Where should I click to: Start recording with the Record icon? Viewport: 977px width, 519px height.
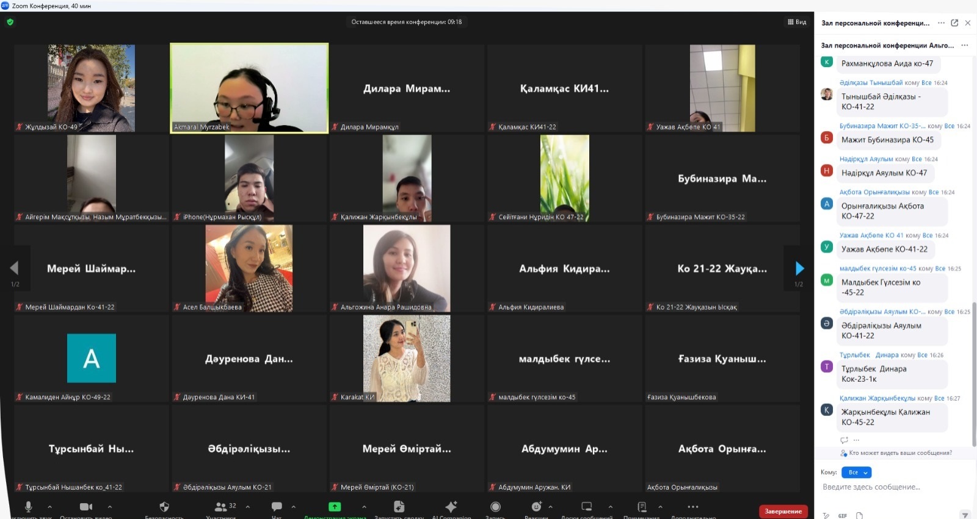495,507
